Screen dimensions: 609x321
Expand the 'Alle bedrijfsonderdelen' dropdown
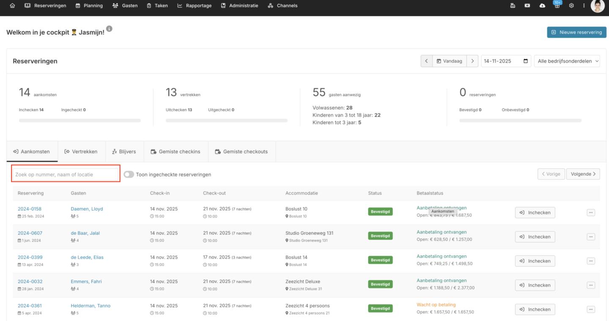(567, 61)
